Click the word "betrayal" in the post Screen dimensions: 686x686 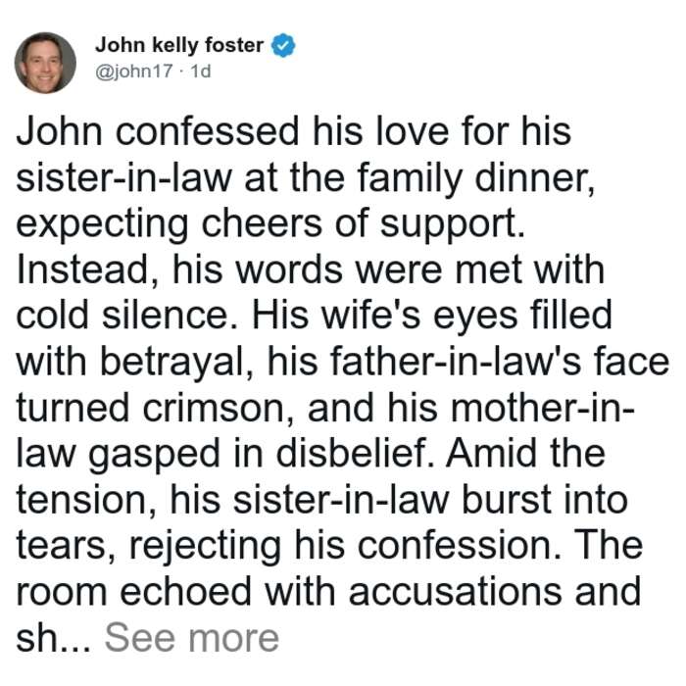pos(171,364)
